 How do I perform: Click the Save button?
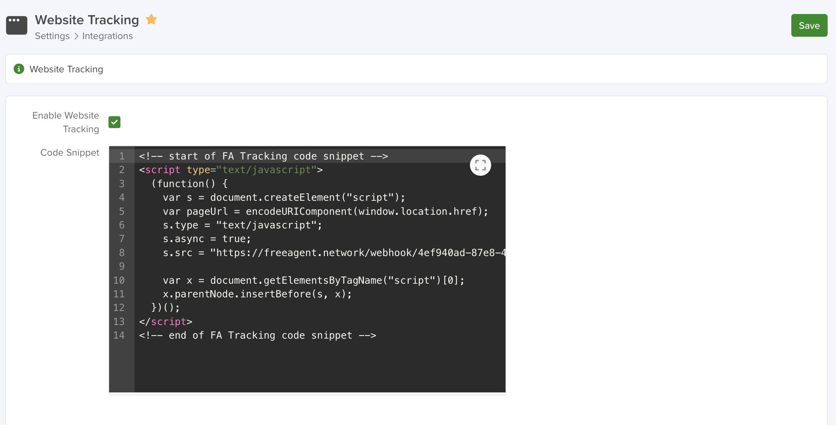[x=809, y=25]
